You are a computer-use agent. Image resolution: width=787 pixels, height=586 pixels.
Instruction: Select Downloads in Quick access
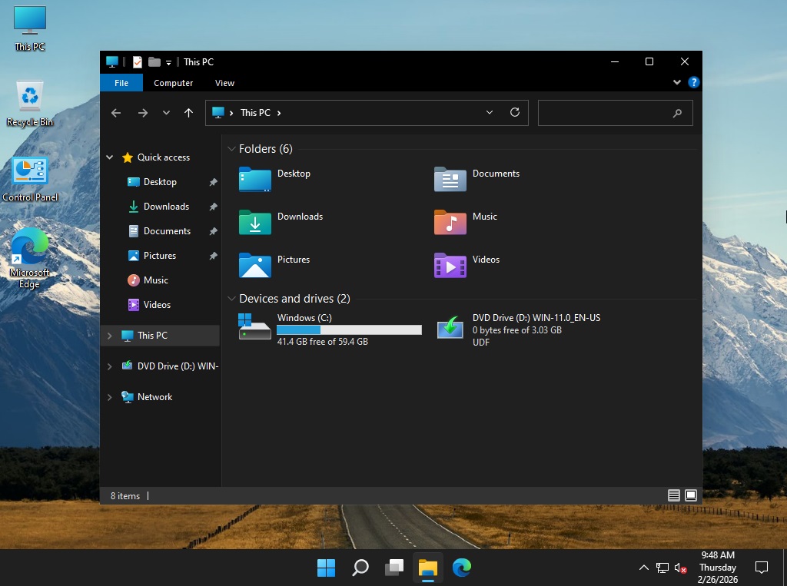166,207
